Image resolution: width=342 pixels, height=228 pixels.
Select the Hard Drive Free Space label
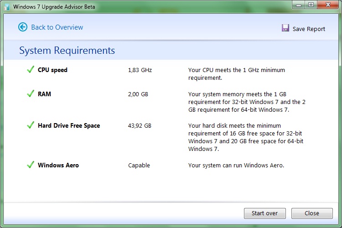(x=69, y=126)
